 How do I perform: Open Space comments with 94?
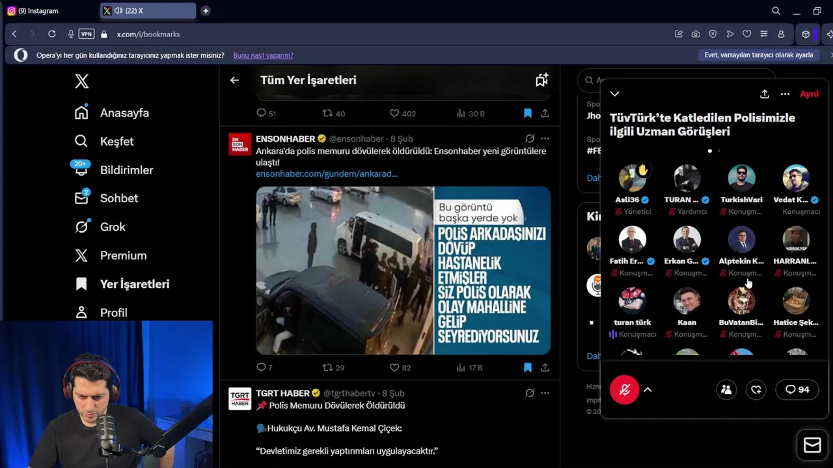point(797,389)
